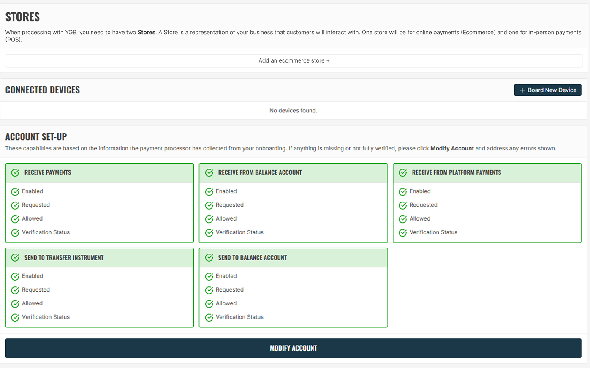This screenshot has width=590, height=368.
Task: Click Send To Transfer Instrument header check icon
Action: (x=15, y=258)
